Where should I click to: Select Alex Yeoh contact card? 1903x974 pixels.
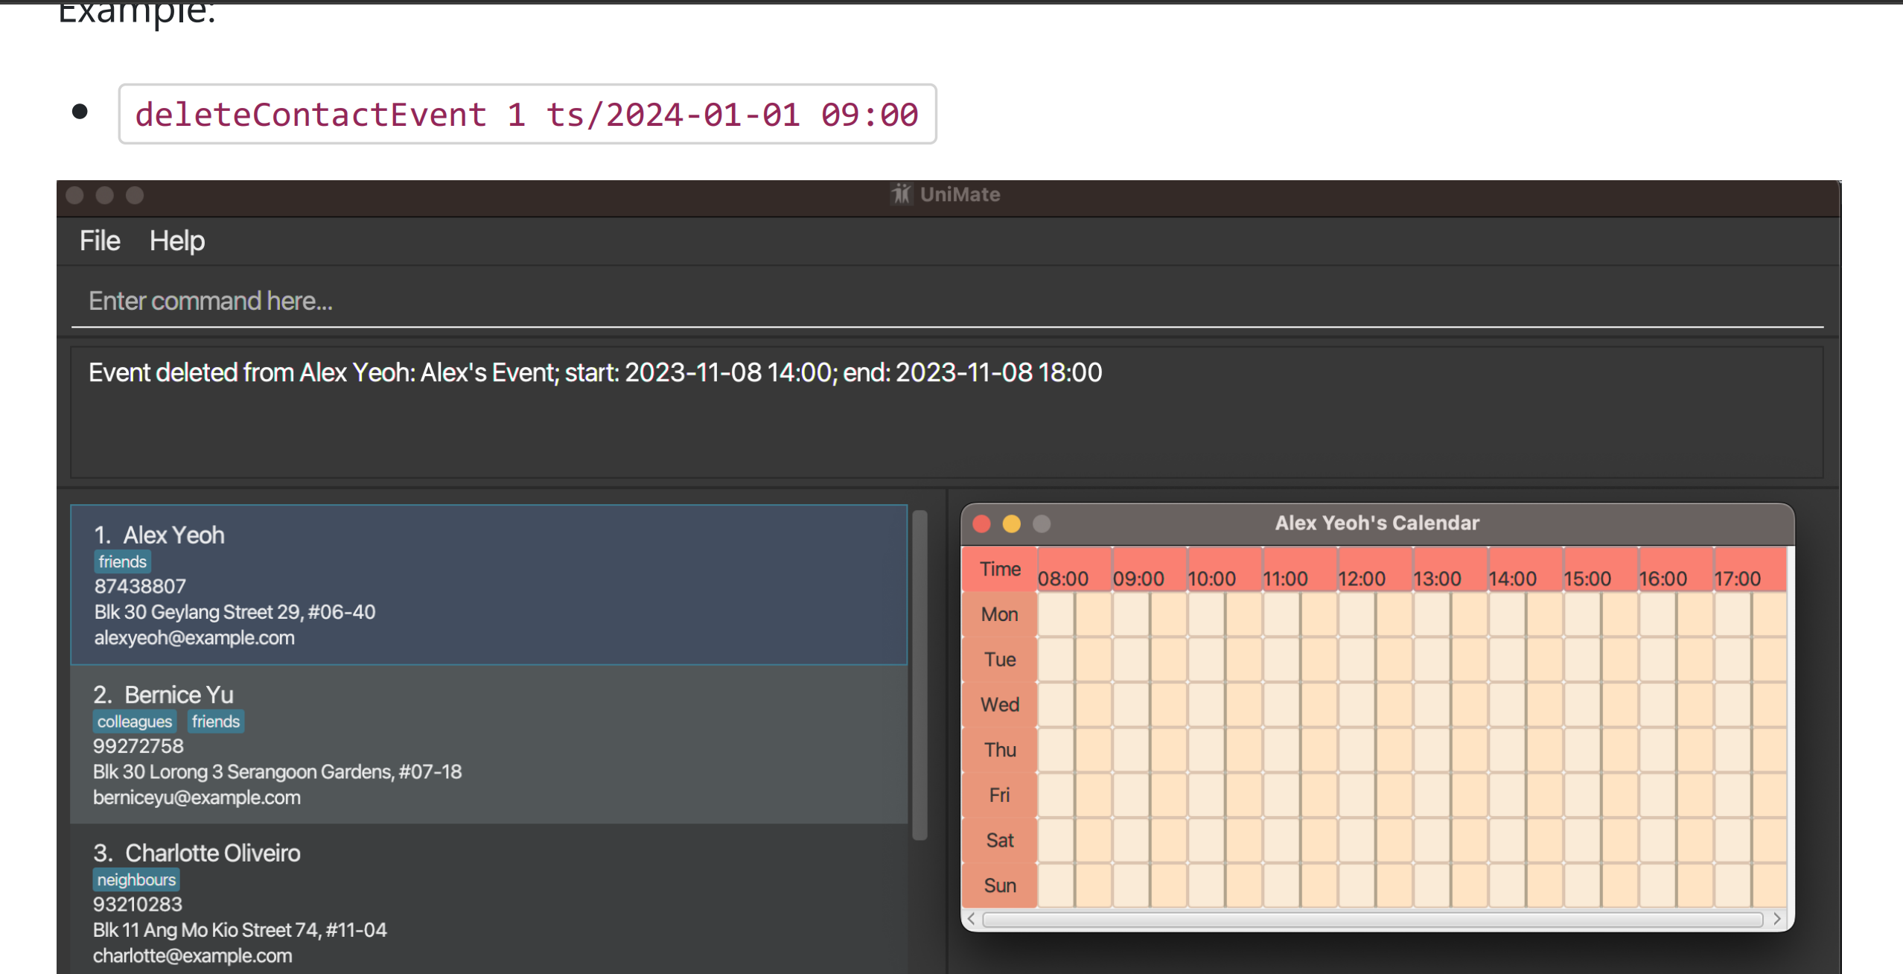click(488, 585)
